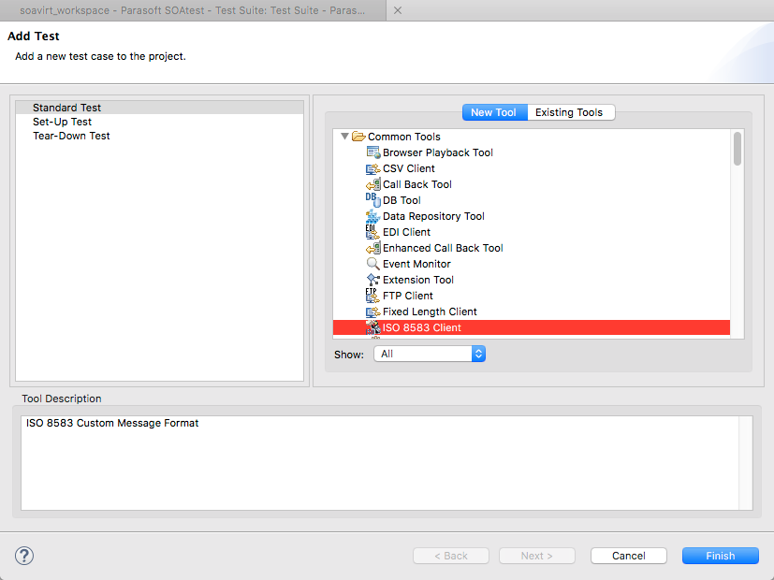Image resolution: width=774 pixels, height=580 pixels.
Task: Select Enhanced Call Back Tool label
Action: coord(443,248)
